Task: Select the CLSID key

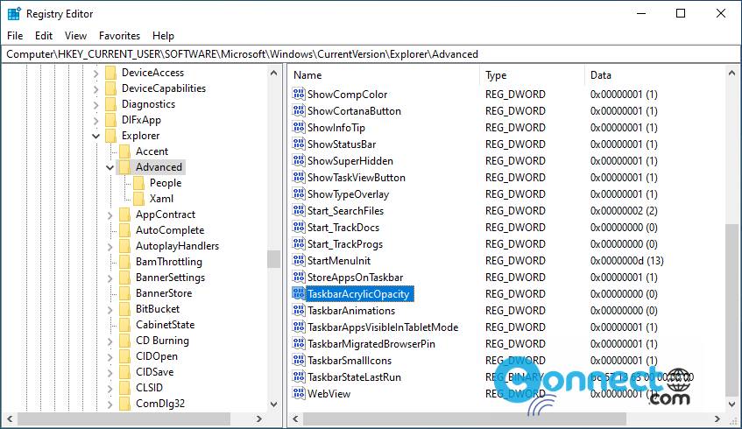Action: [149, 387]
